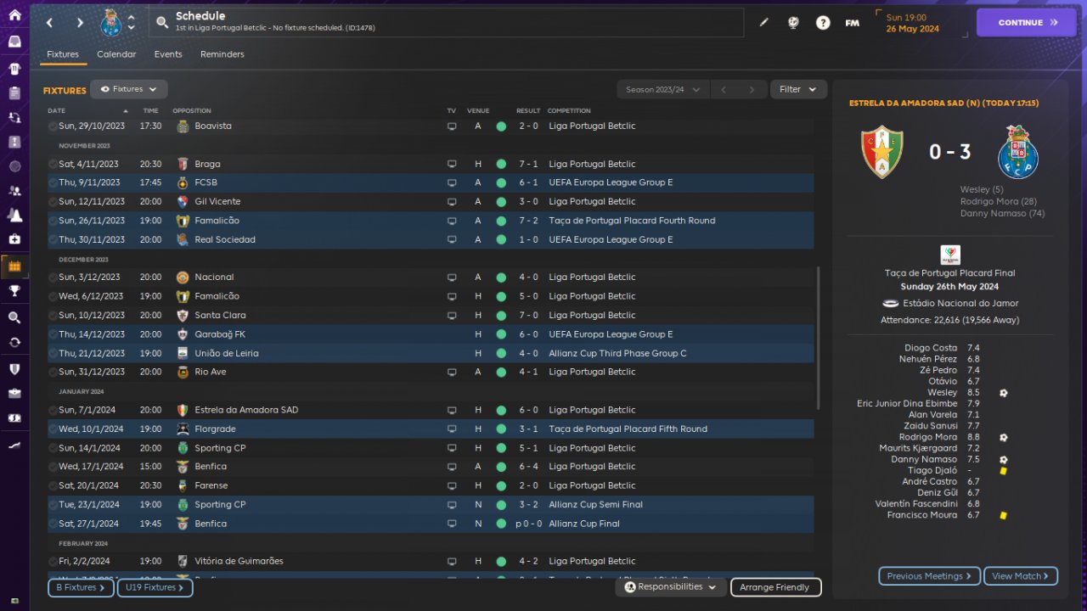Open the FM menu icon
This screenshot has width=1087, height=611.
(x=852, y=23)
